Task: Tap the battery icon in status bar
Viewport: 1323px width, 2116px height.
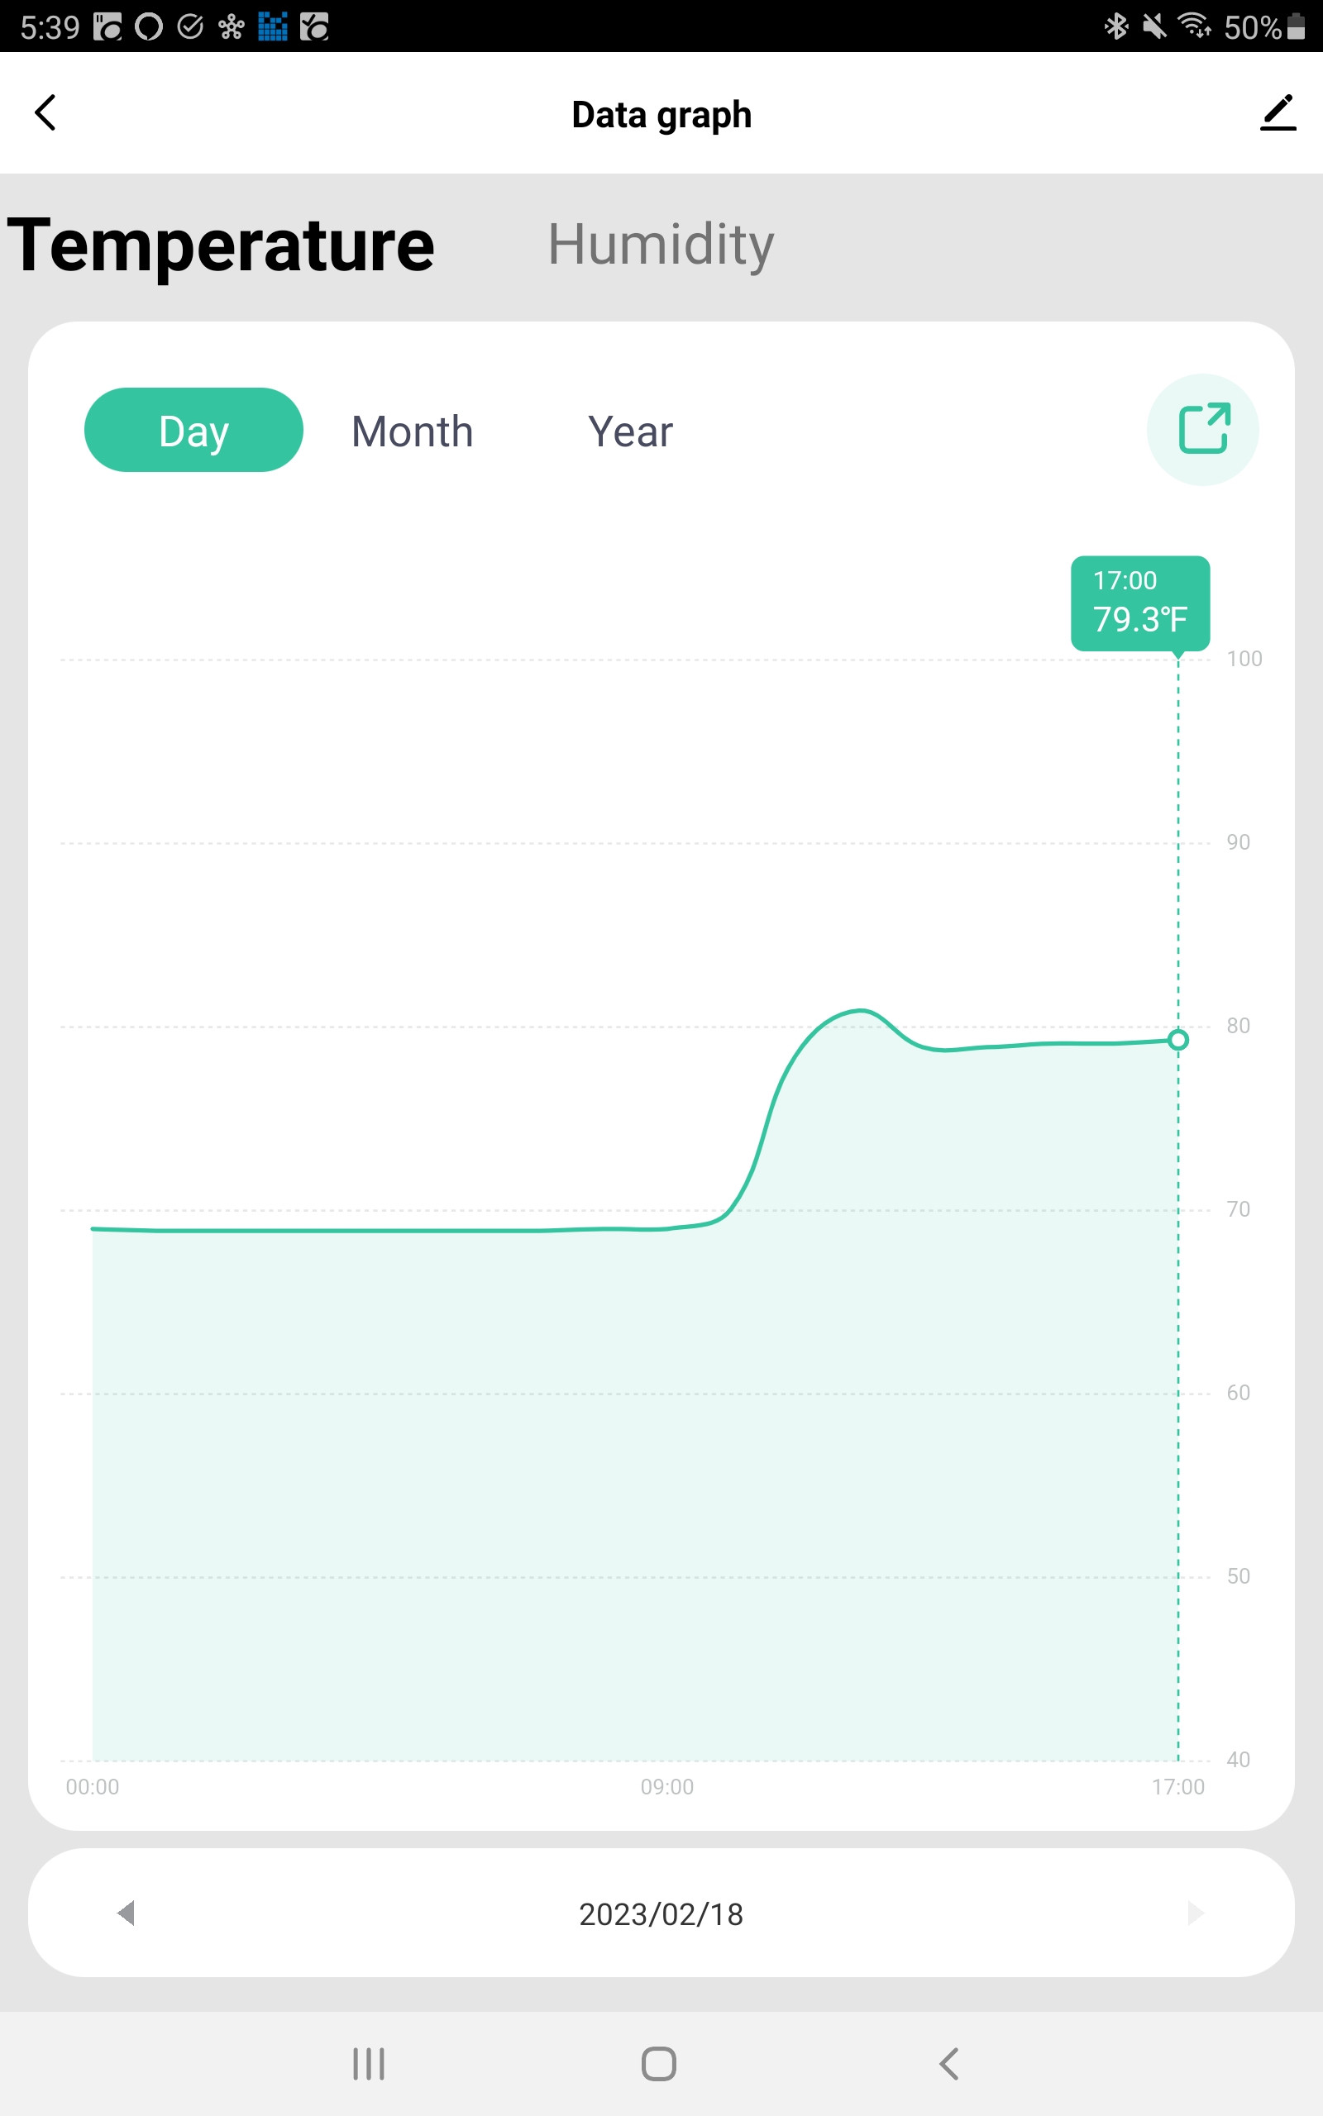Action: click(x=1296, y=27)
